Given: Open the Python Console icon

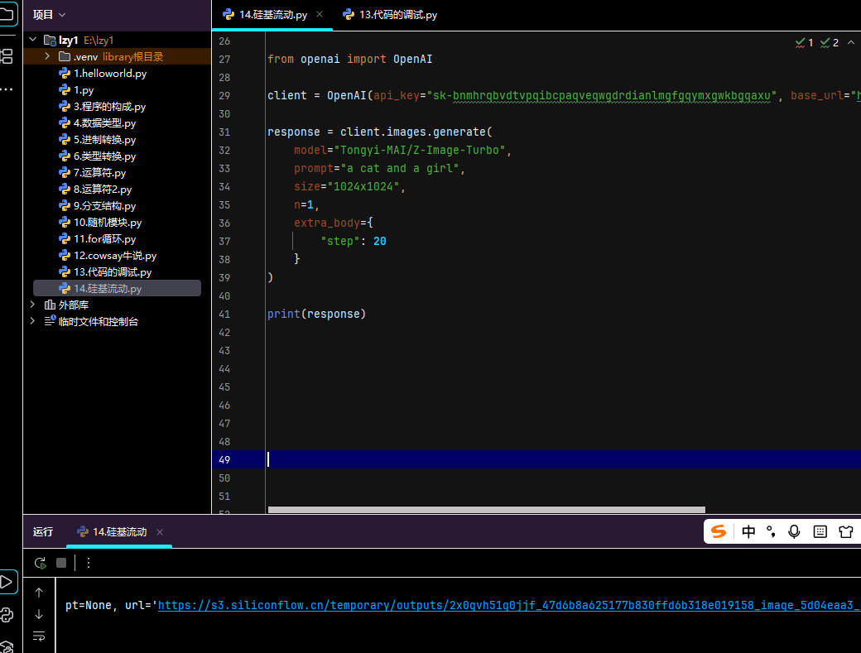Looking at the screenshot, I should point(7,615).
